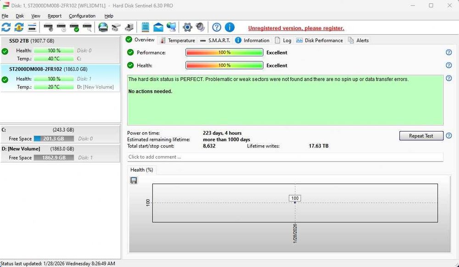Image resolution: width=459 pixels, height=267 pixels.
Task: Click the blue envelope e-mail icon
Action: tap(158, 27)
